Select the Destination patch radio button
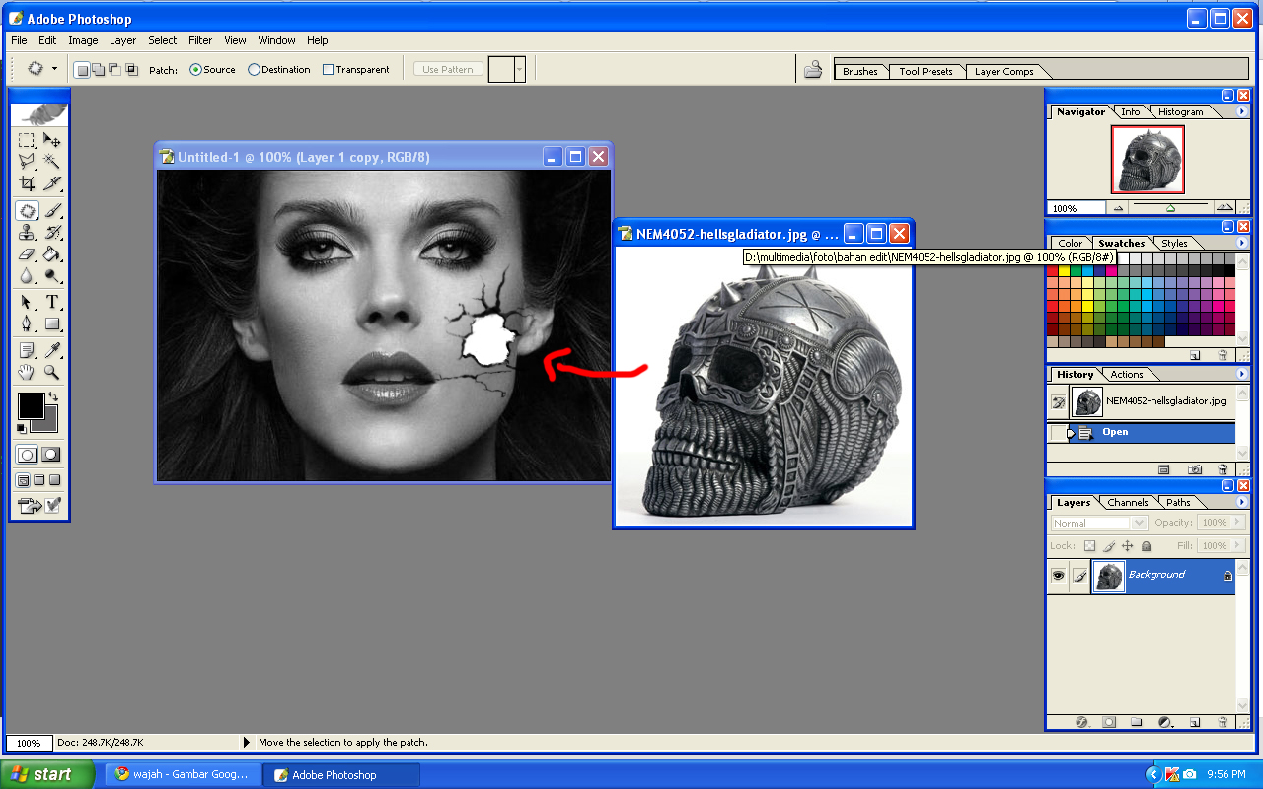Image resolution: width=1263 pixels, height=789 pixels. click(x=255, y=69)
